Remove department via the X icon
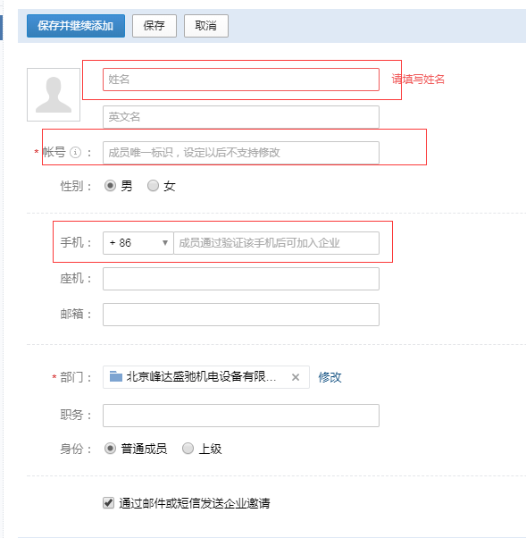The width and height of the screenshot is (526, 538). [296, 377]
